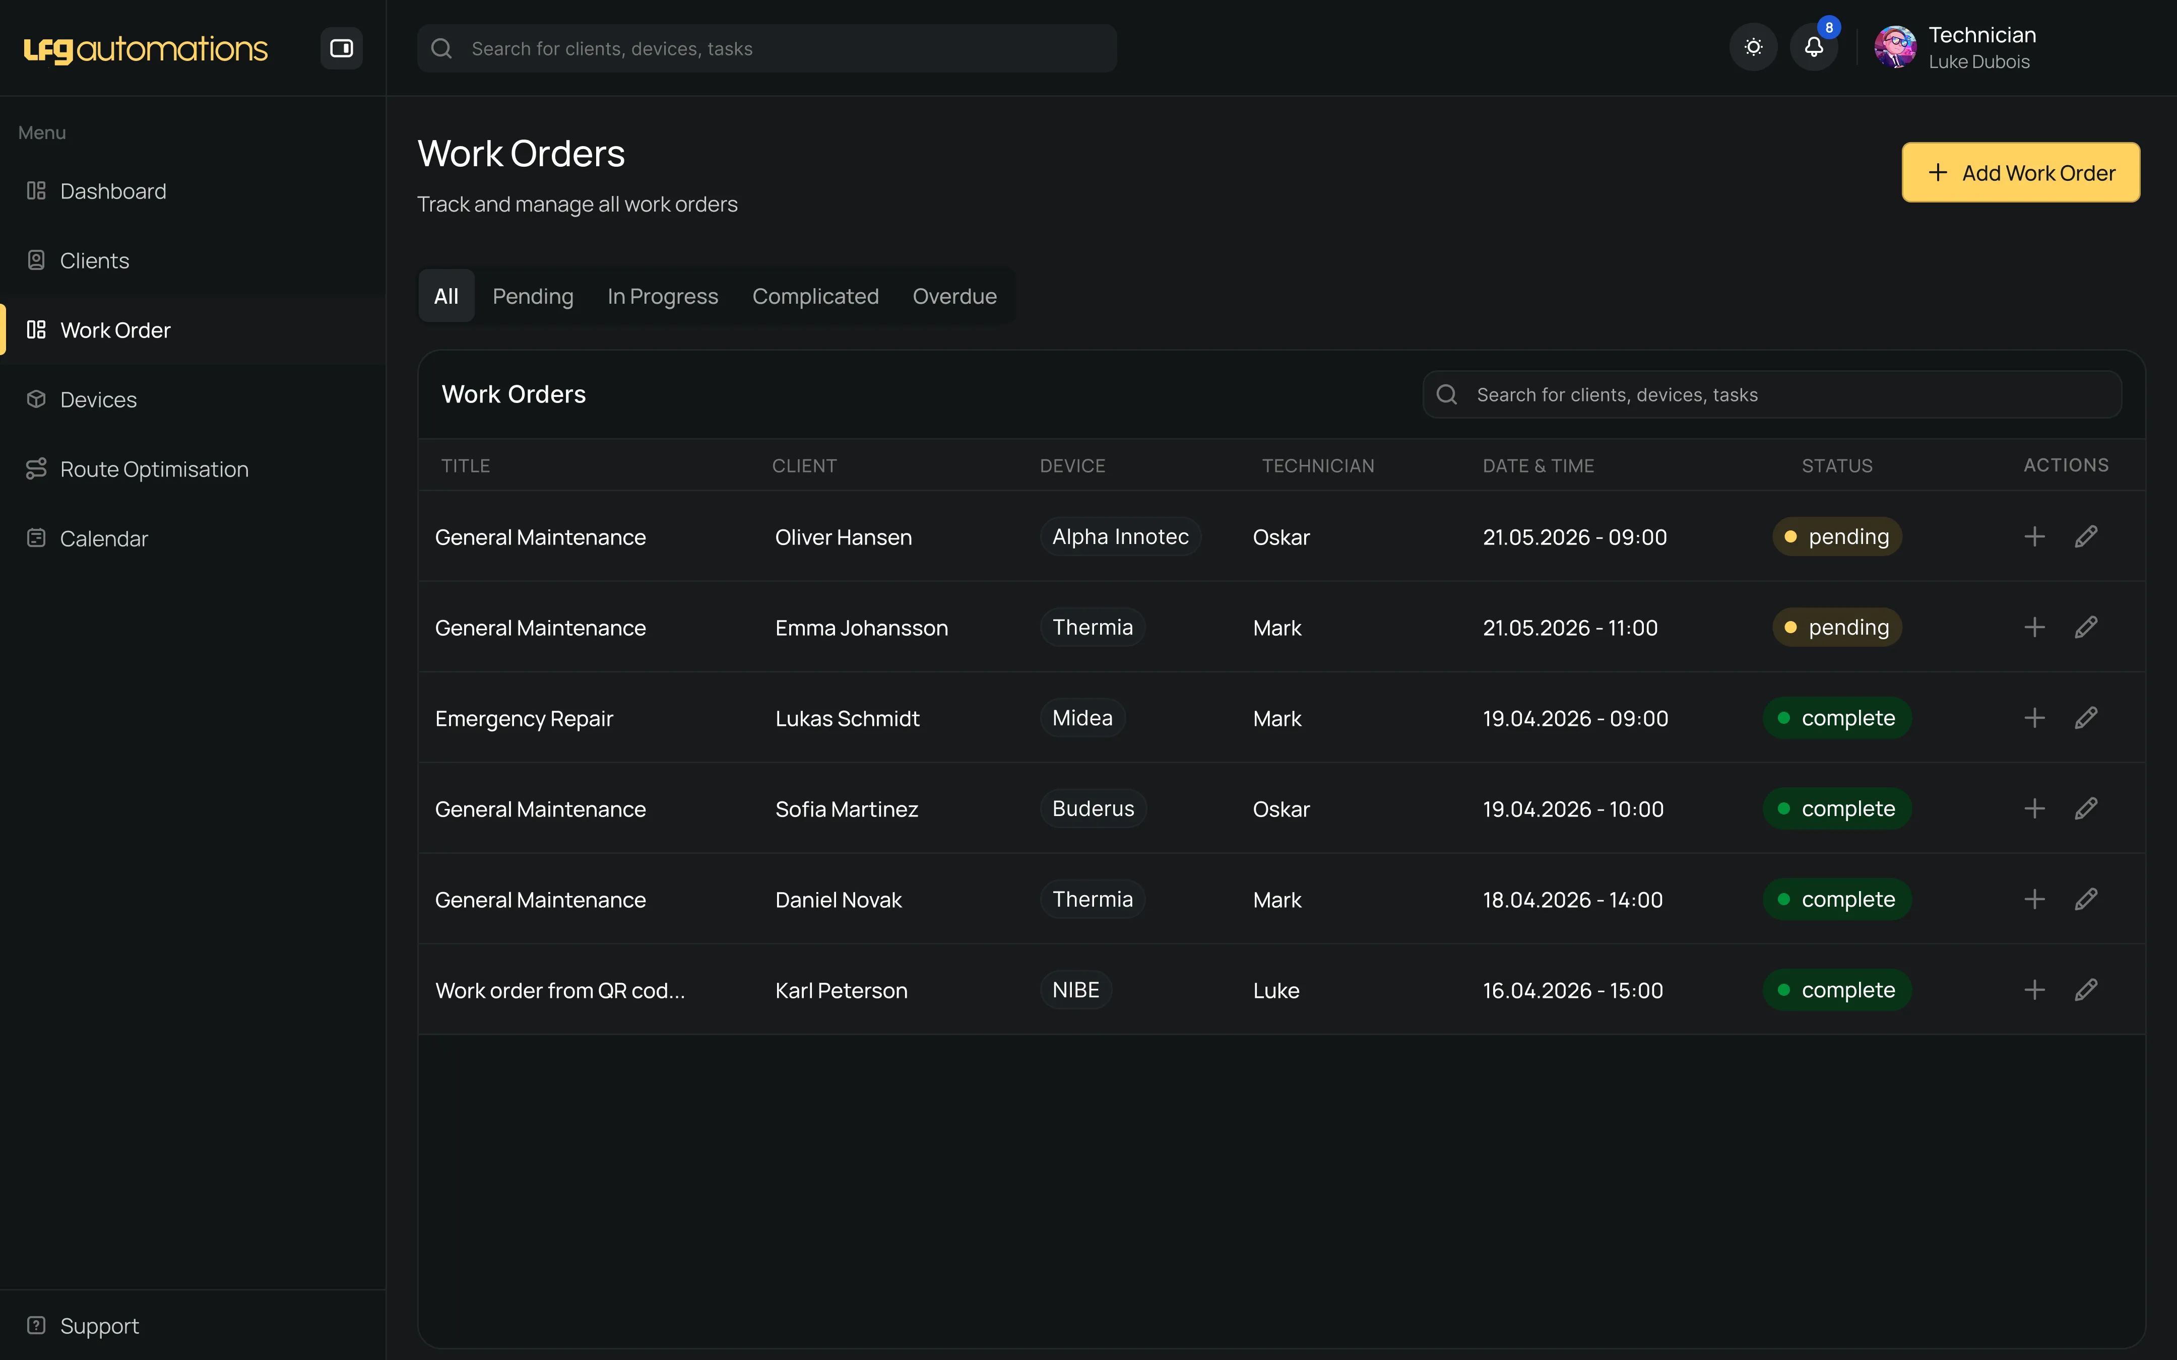
Task: Click the STATUS column header
Action: point(1837,466)
